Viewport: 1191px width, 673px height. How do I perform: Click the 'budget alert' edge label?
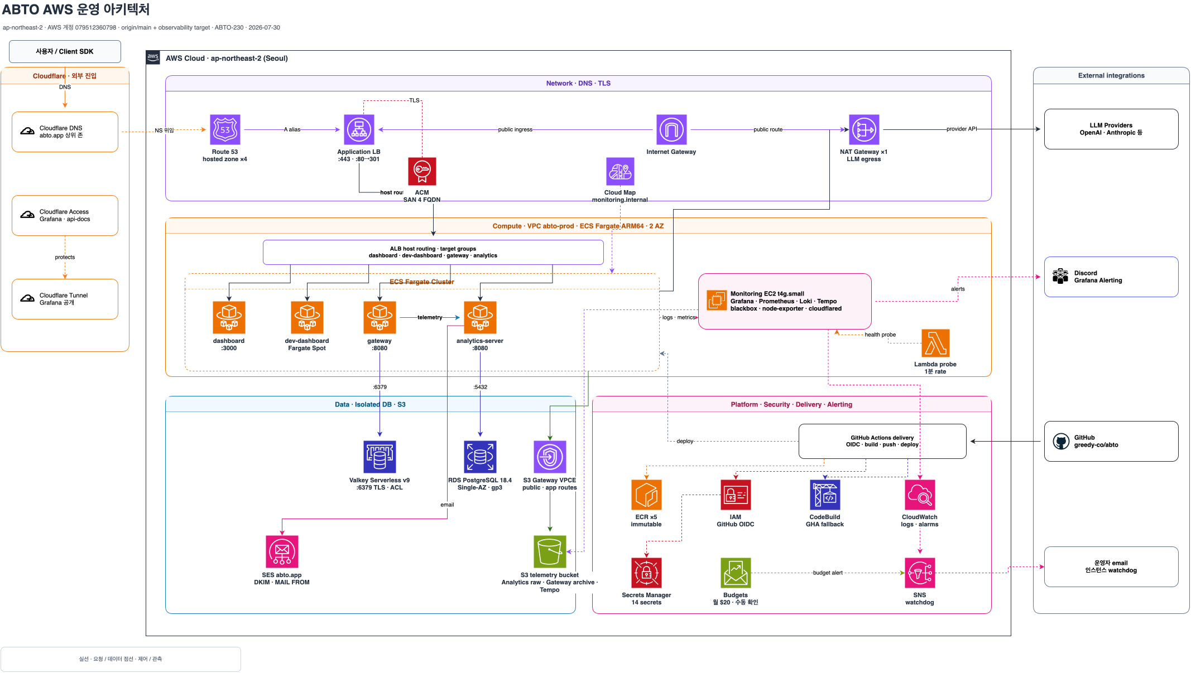(828, 573)
